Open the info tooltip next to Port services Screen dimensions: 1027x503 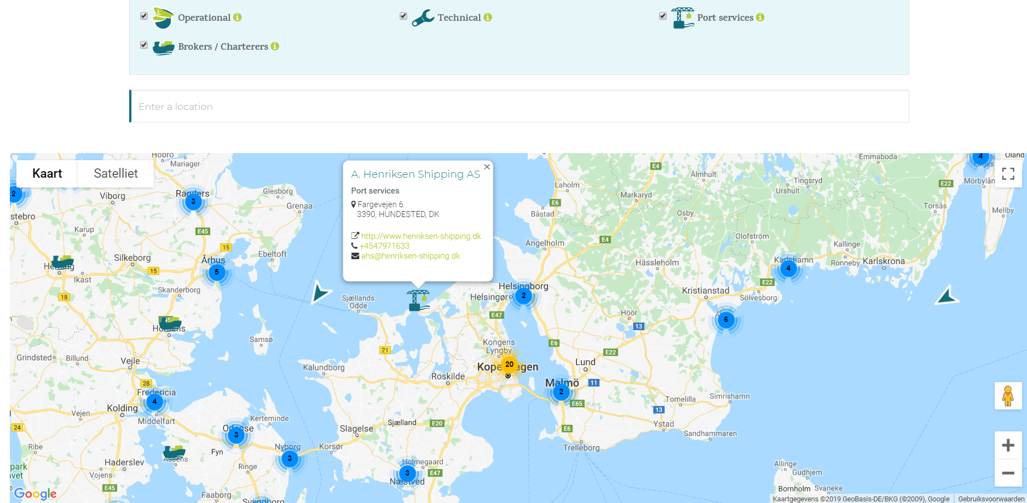click(760, 17)
